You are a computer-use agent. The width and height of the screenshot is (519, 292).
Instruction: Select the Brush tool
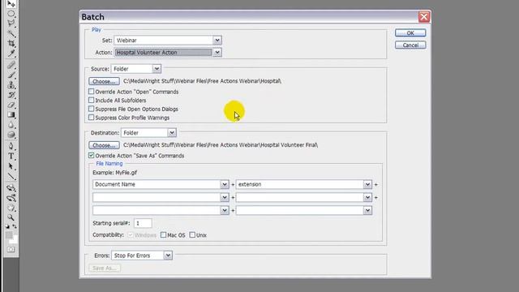pyautogui.click(x=11, y=75)
